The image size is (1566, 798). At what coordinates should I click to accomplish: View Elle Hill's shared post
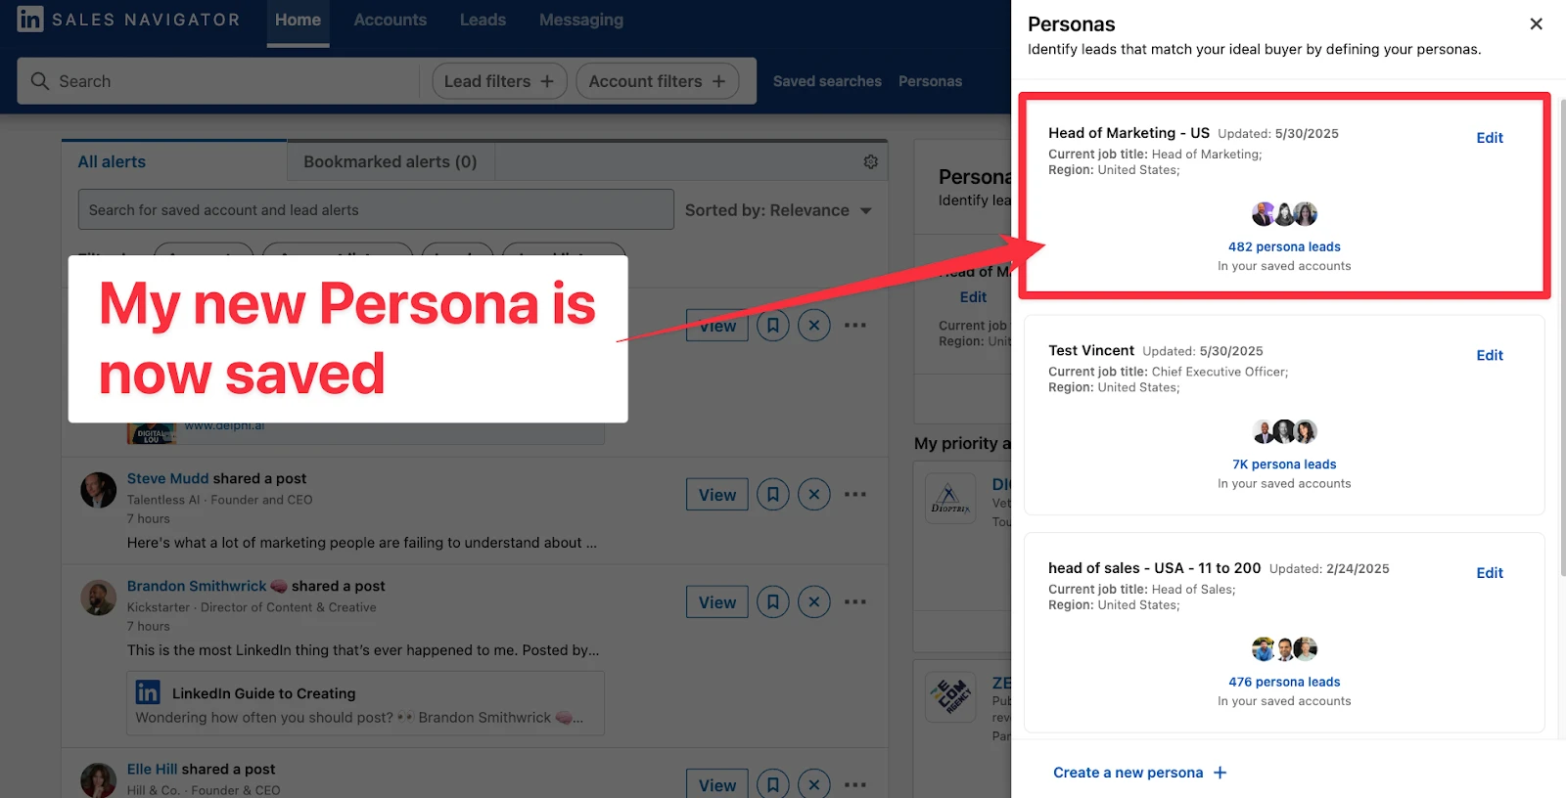(x=716, y=784)
